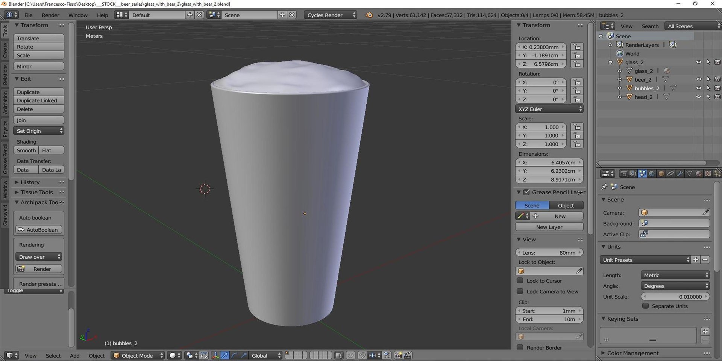722x361 pixels.
Task: Toggle the 3D manipulator axes icon
Action: 215,355
